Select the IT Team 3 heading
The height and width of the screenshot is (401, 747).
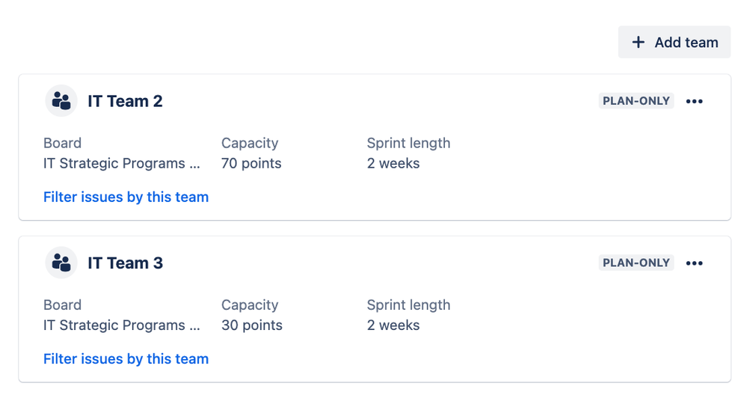(126, 263)
